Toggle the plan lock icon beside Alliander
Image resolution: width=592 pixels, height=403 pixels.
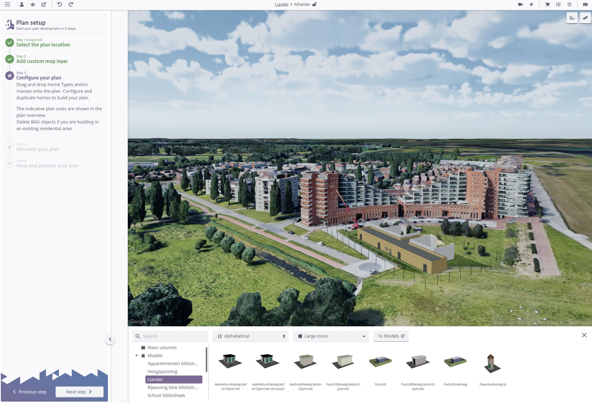pyautogui.click(x=314, y=4)
